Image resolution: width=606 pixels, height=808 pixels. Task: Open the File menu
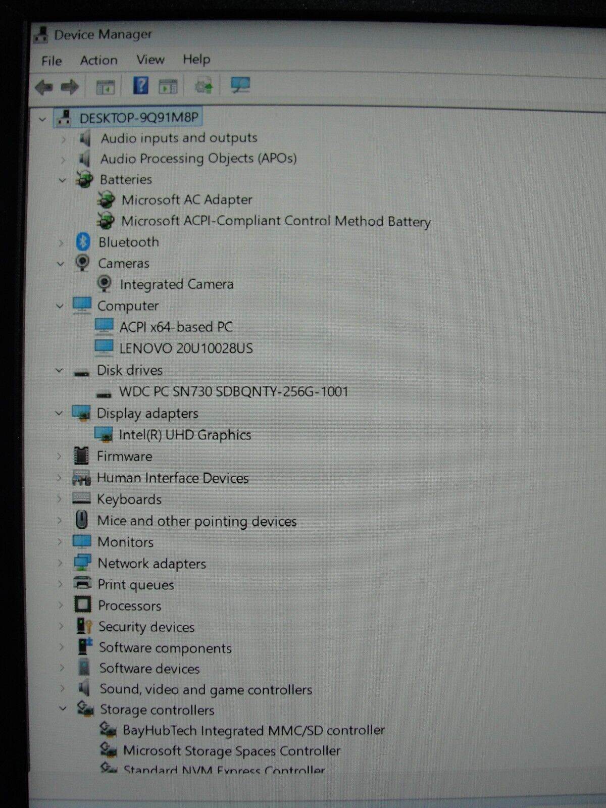(x=52, y=61)
